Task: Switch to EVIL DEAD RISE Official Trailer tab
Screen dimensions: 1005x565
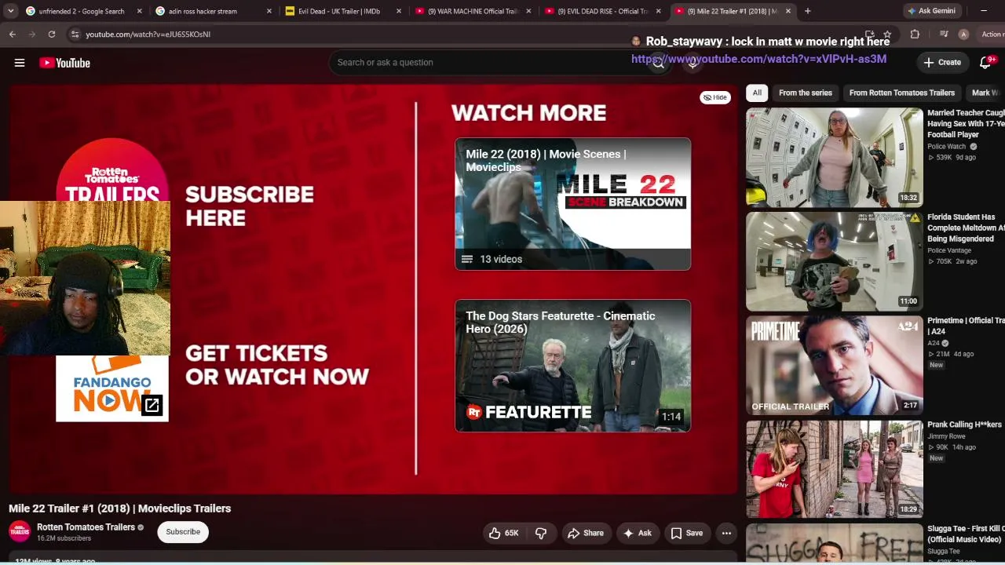Action: point(601,11)
